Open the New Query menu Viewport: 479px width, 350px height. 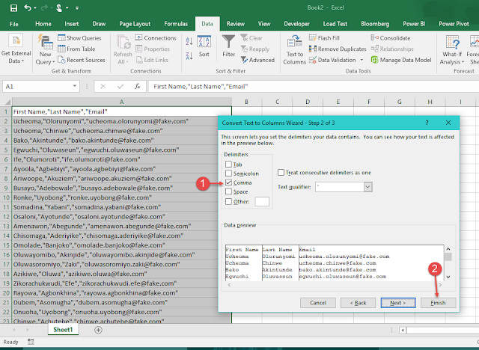tap(45, 49)
